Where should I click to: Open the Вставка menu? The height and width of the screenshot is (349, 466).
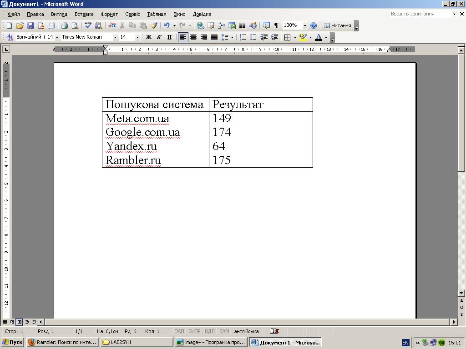click(x=84, y=14)
